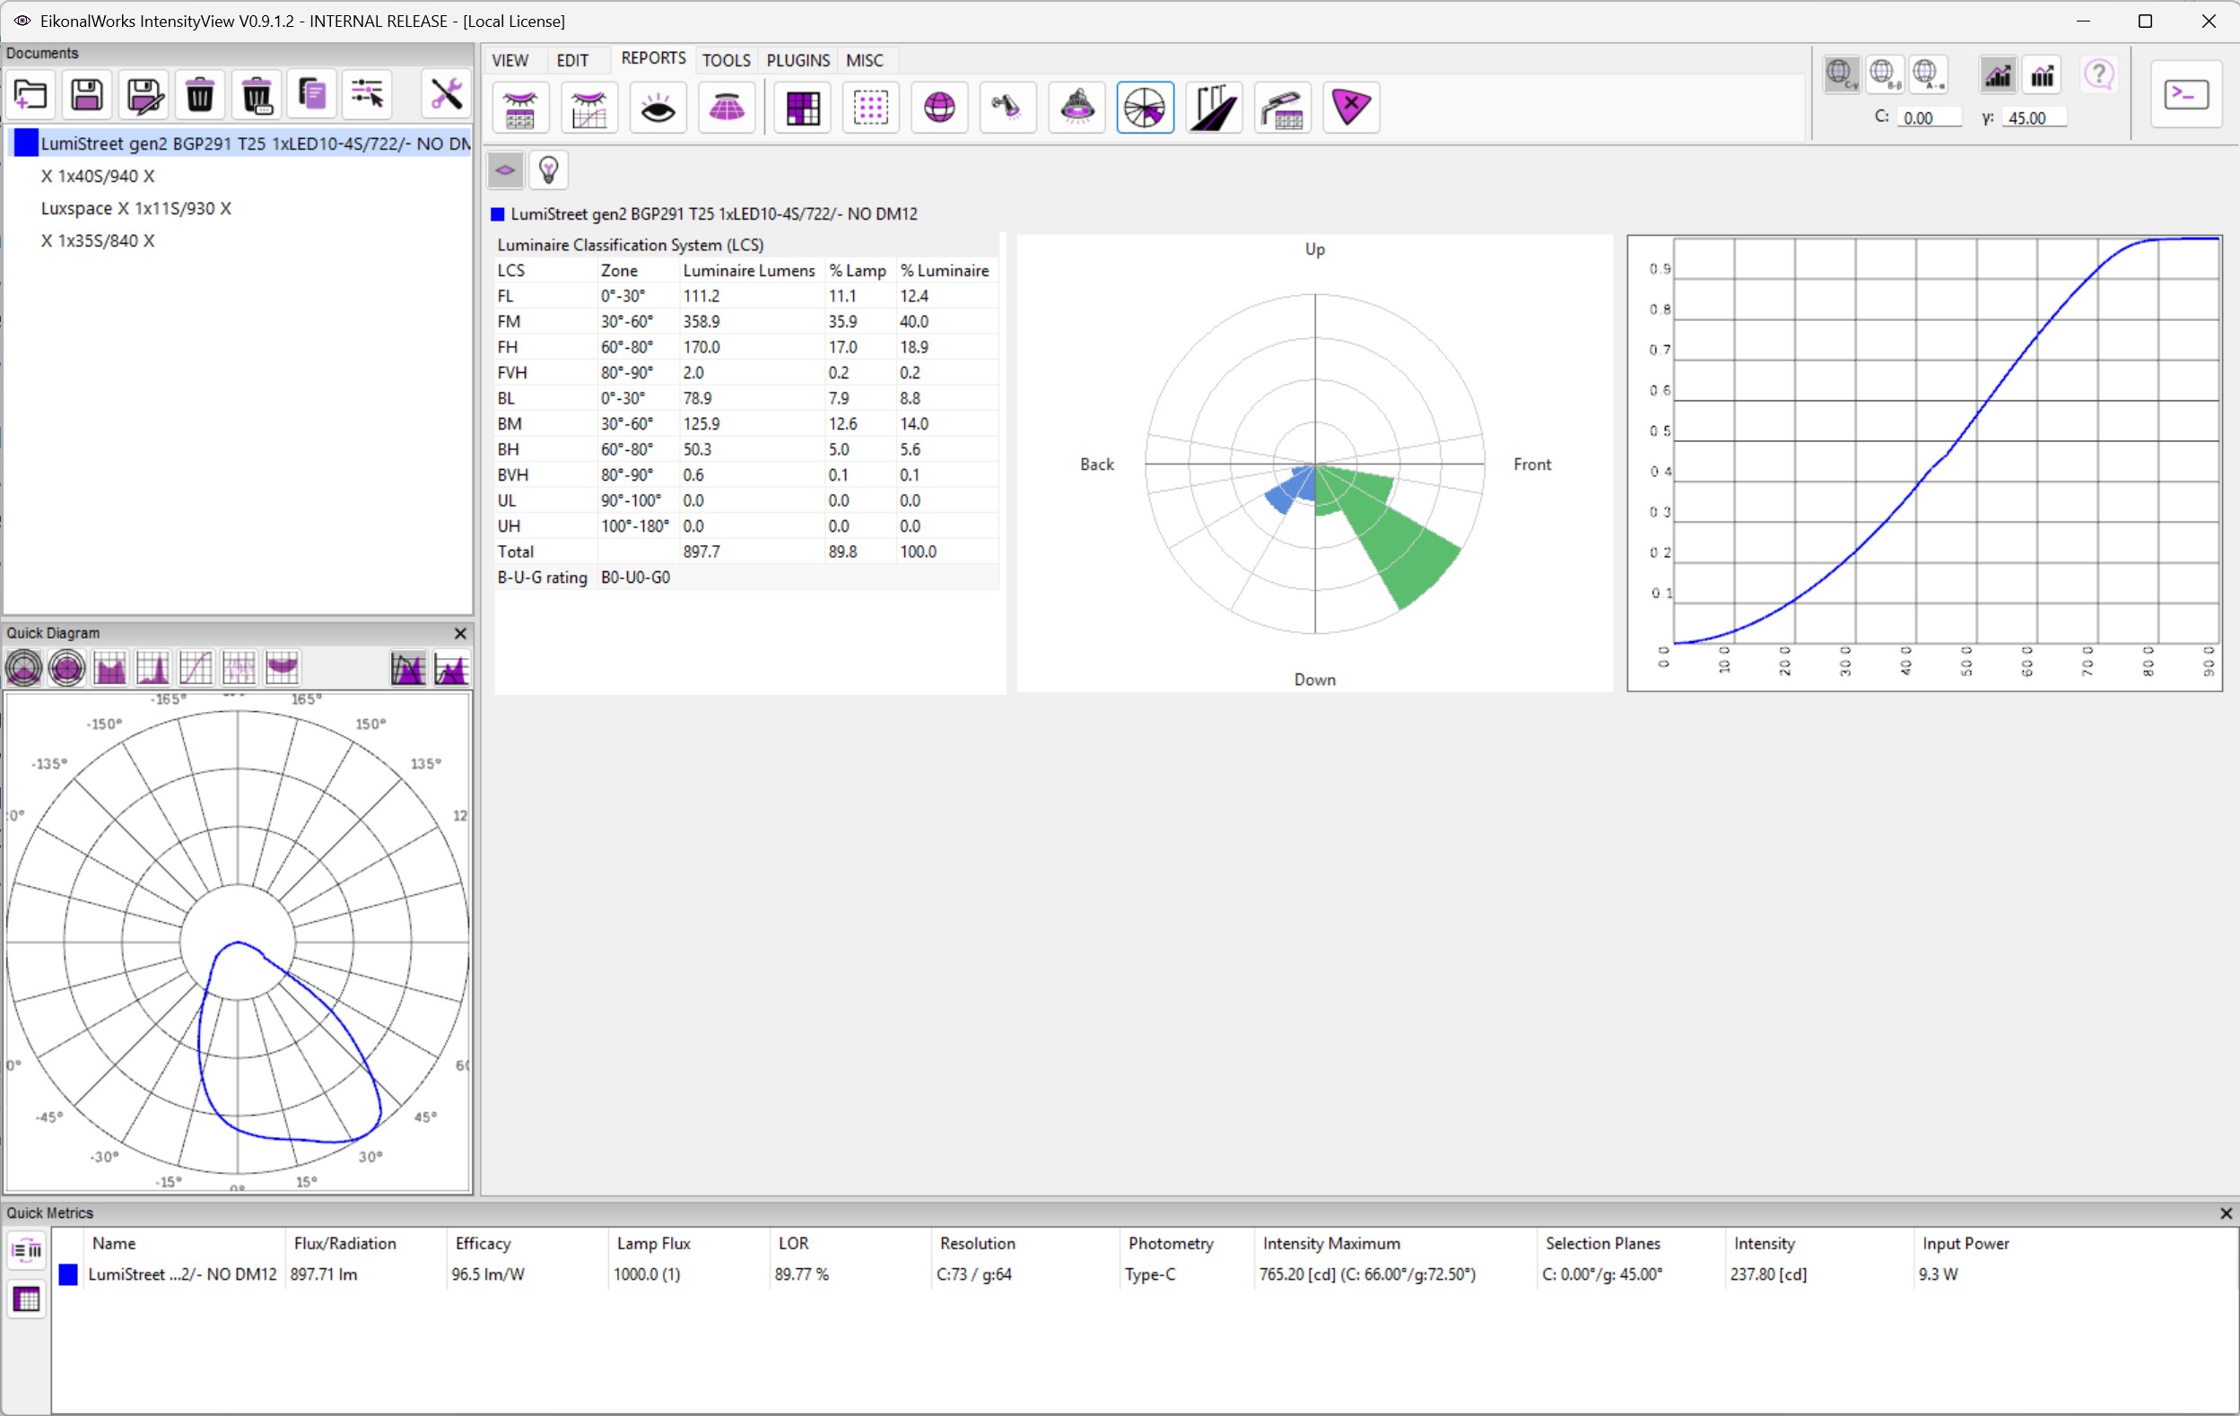The width and height of the screenshot is (2240, 1416).
Task: Open the help question-mark bubble icon
Action: click(x=2099, y=75)
